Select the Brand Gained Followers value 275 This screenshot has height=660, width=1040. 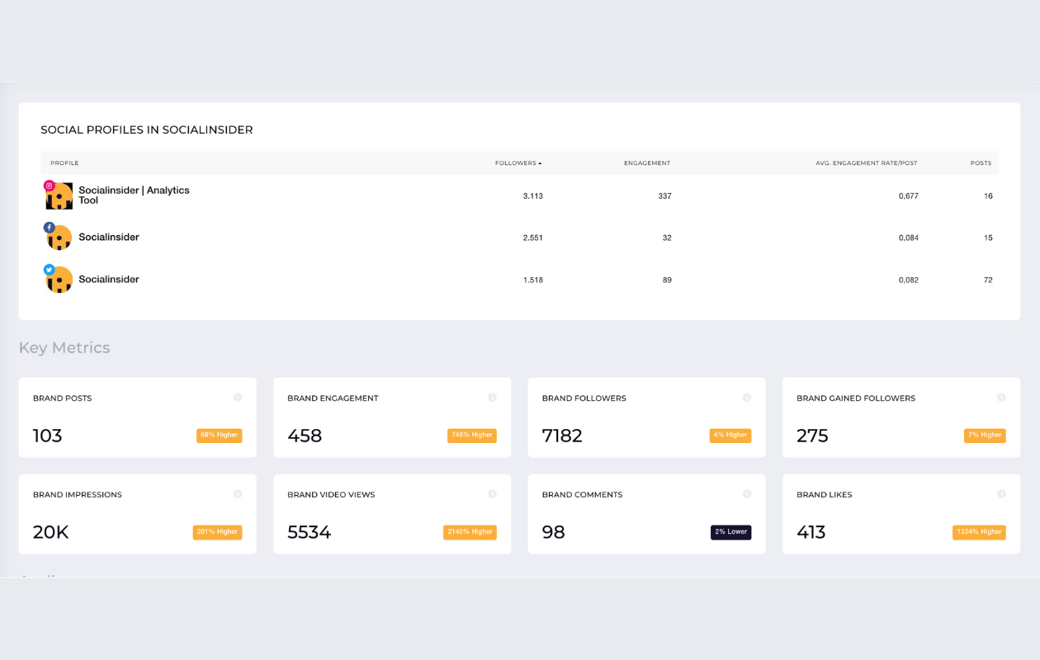click(x=812, y=436)
